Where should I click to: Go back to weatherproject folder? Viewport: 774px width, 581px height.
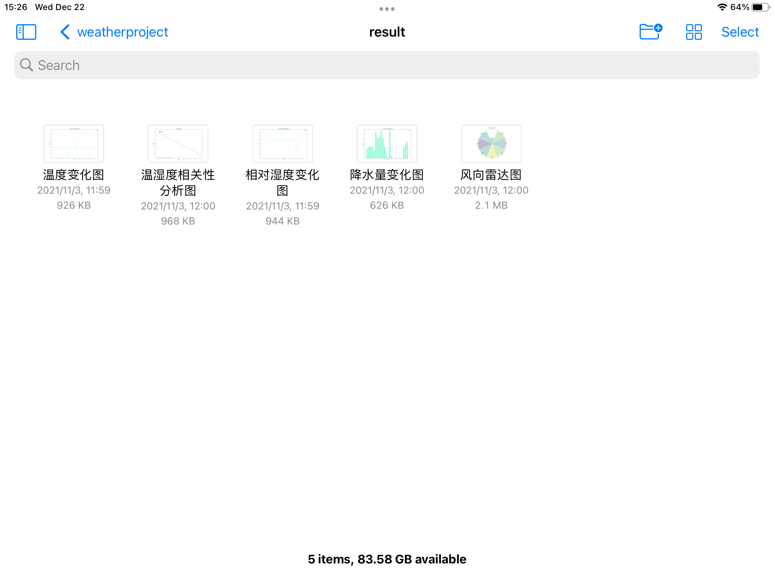(114, 32)
